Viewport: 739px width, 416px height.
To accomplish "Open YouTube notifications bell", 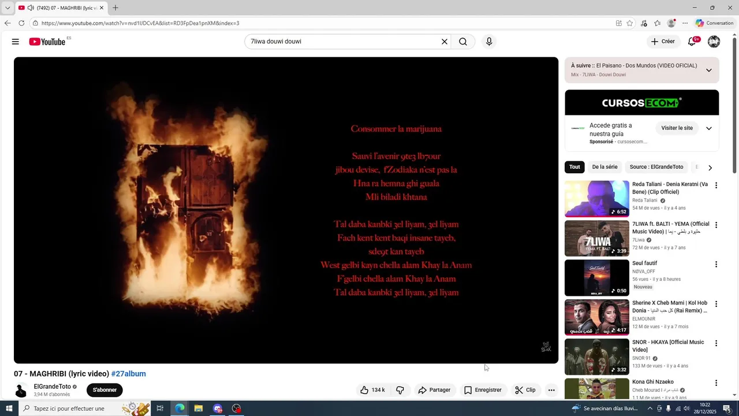I will (692, 42).
